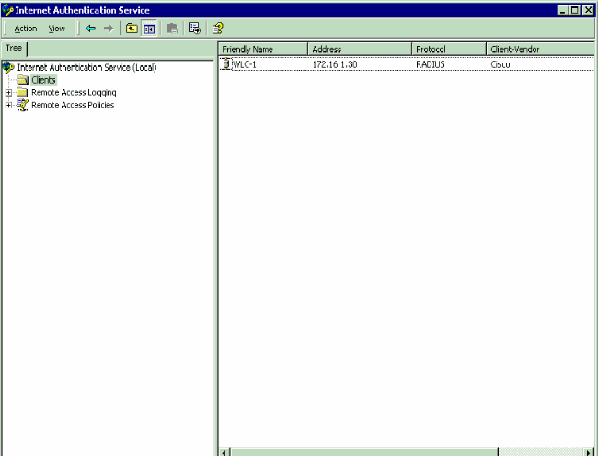This screenshot has width=598, height=456.
Task: Click the greyed-out Paste toolbar icon
Action: pos(172,28)
